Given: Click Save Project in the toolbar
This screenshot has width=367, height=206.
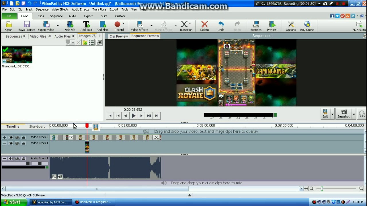Looking at the screenshot, I should pos(26,26).
